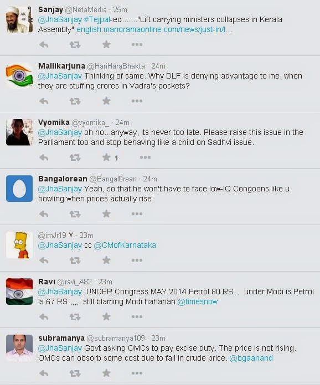Reply to Bangalorean's tweet

point(44,214)
